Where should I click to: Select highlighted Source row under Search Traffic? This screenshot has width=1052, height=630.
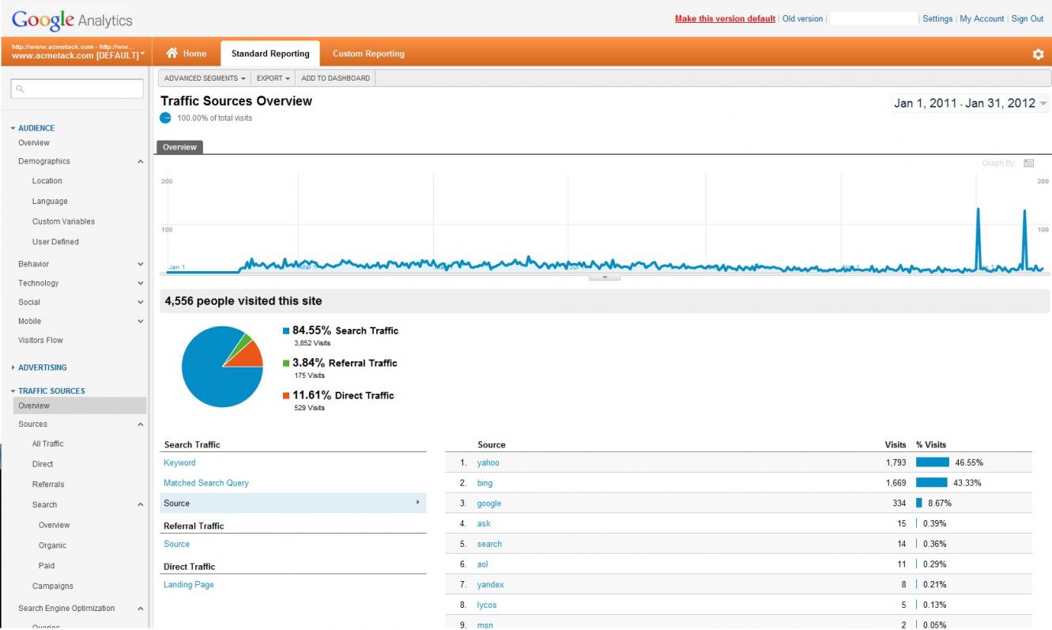pyautogui.click(x=292, y=504)
